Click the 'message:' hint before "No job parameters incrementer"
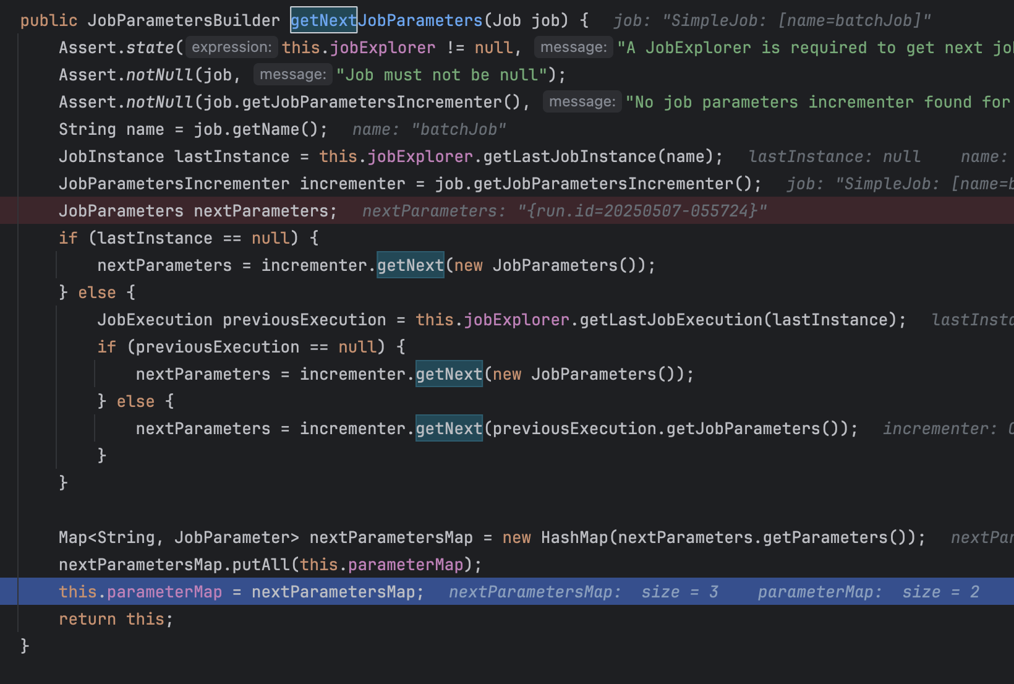Viewport: 1014px width, 684px height. (582, 101)
